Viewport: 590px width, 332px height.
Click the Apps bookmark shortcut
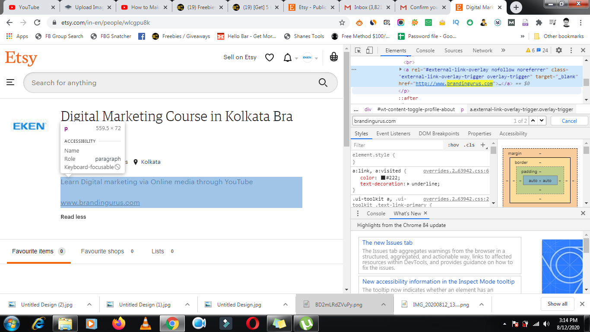coord(17,36)
